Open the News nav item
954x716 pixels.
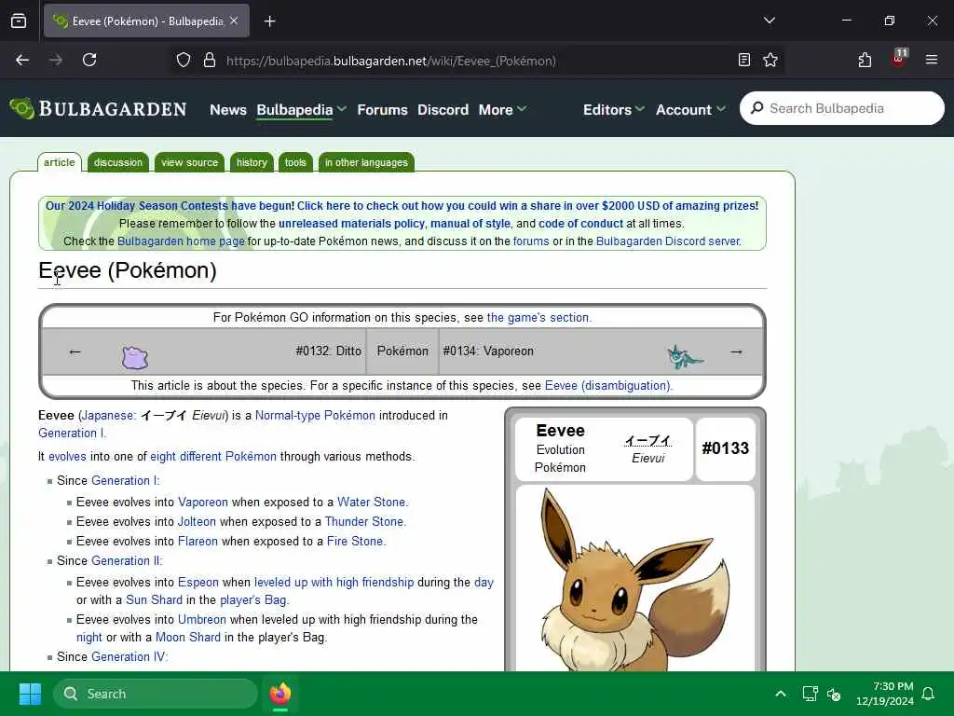pos(228,110)
